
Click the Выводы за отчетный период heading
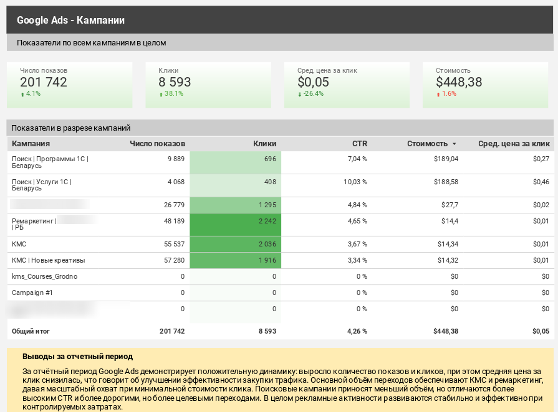tap(77, 357)
